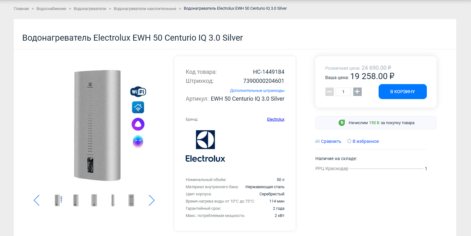Select second product thumbnail
This screenshot has width=471, height=236.
tap(76, 200)
